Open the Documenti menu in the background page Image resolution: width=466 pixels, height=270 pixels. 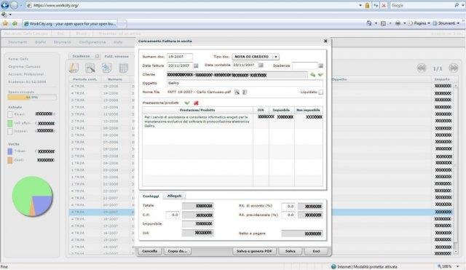click(17, 42)
